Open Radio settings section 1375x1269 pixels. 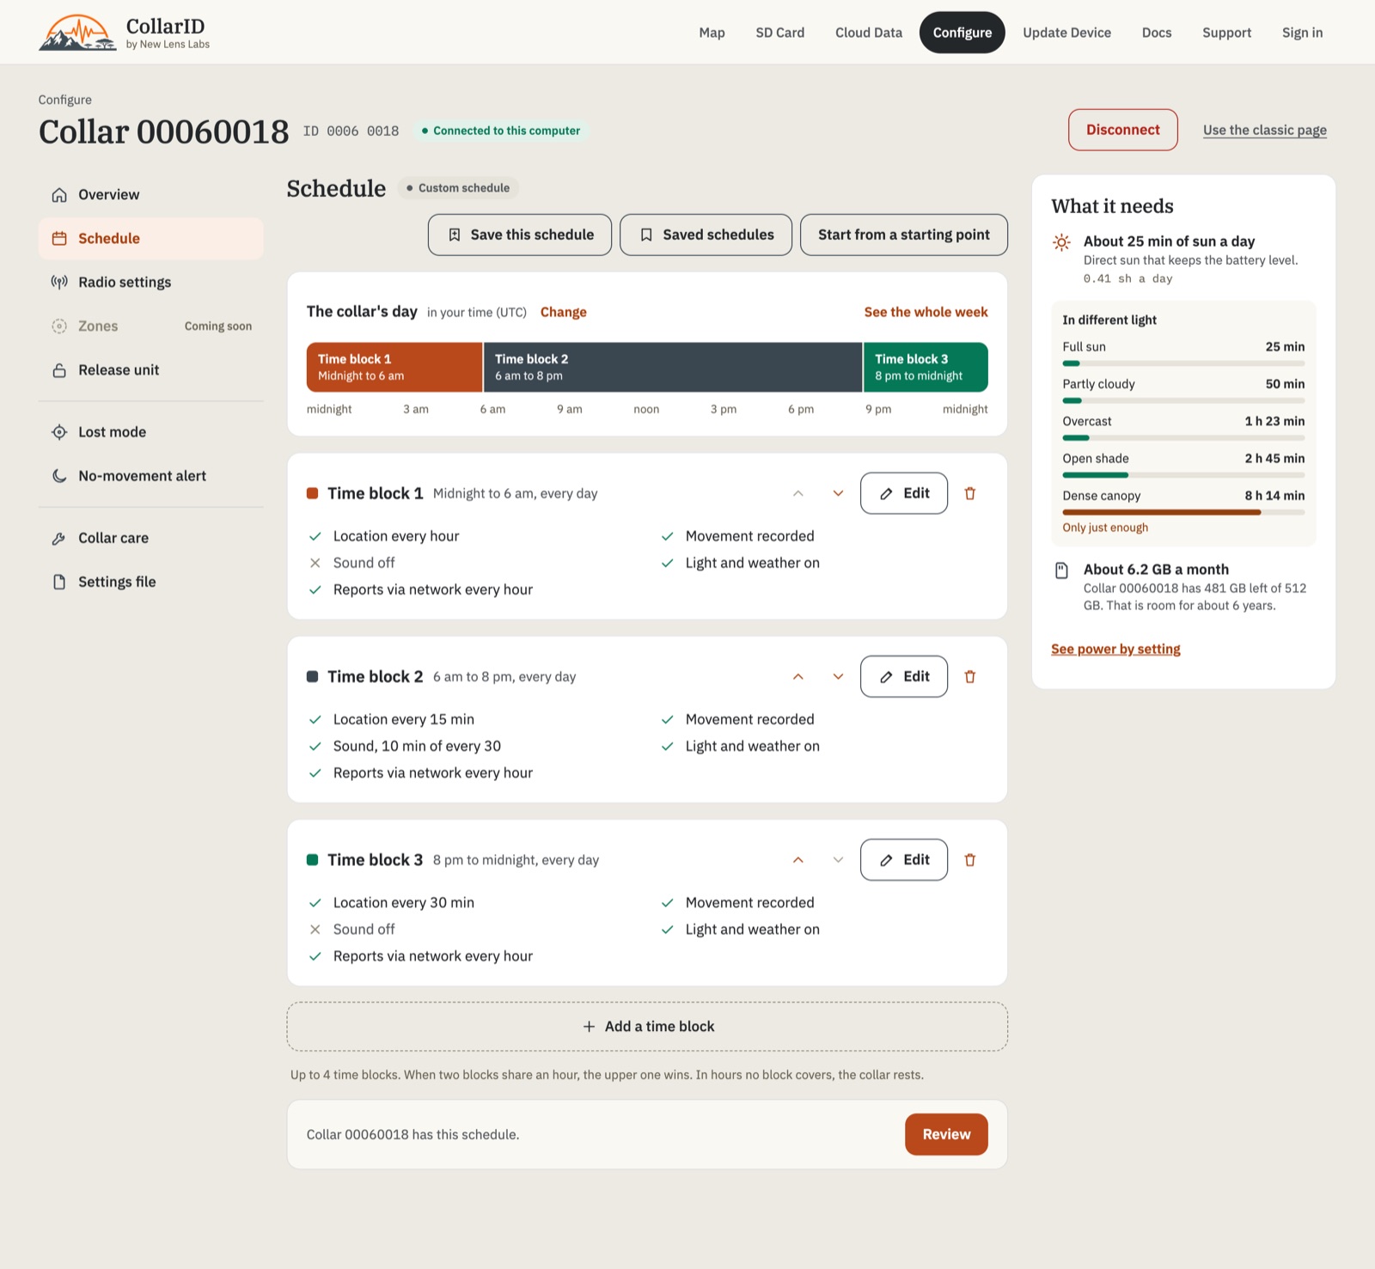point(150,282)
